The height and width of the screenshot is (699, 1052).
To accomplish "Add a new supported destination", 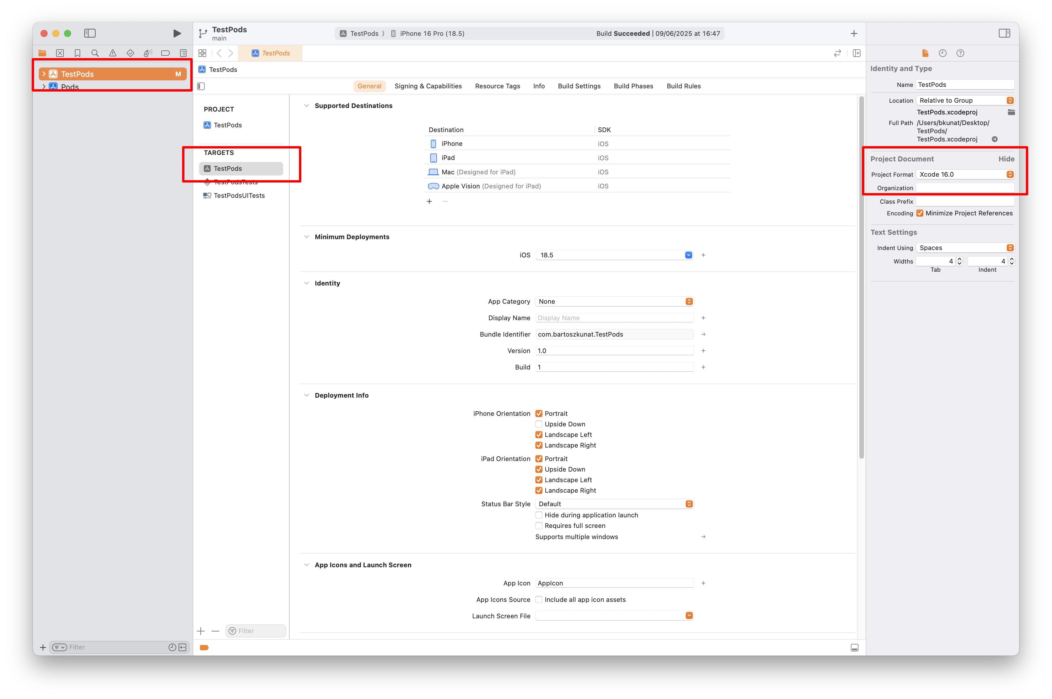I will [x=429, y=202].
